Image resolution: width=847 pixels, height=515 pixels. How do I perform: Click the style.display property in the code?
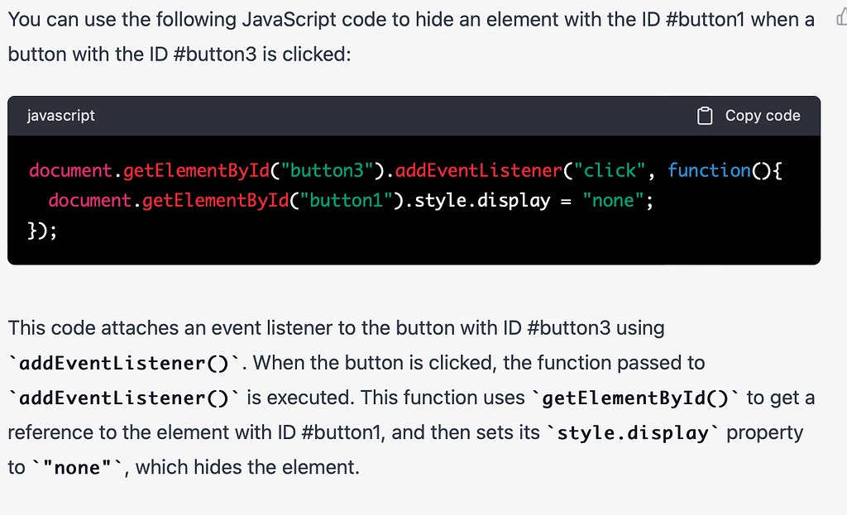pos(478,200)
